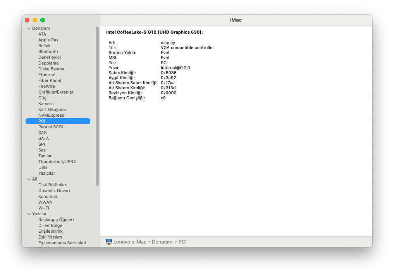
Task: Click Donanım in the path bar
Action: pyautogui.click(x=162, y=242)
